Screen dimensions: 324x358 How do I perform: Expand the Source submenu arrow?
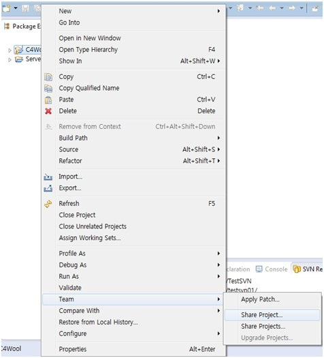(218, 149)
